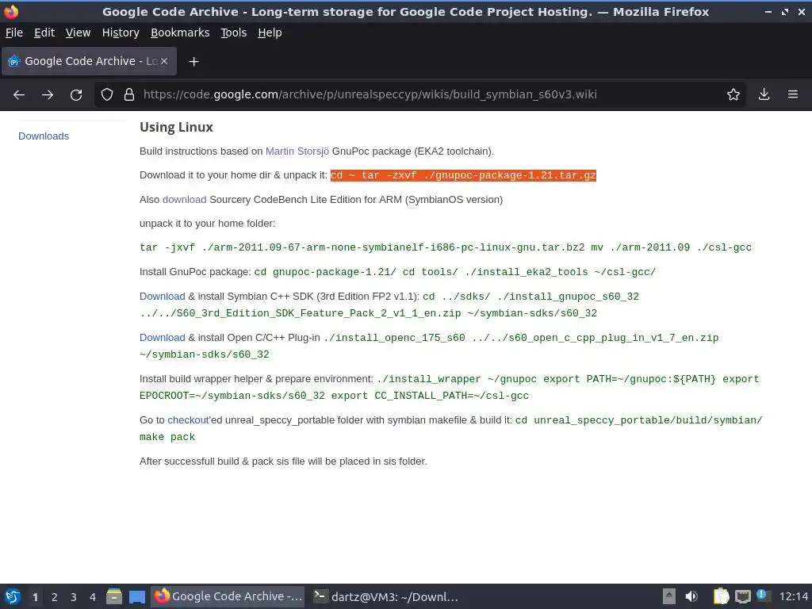Screen dimensions: 812x609
Task: Switch to workspace 4
Action: coord(93,597)
